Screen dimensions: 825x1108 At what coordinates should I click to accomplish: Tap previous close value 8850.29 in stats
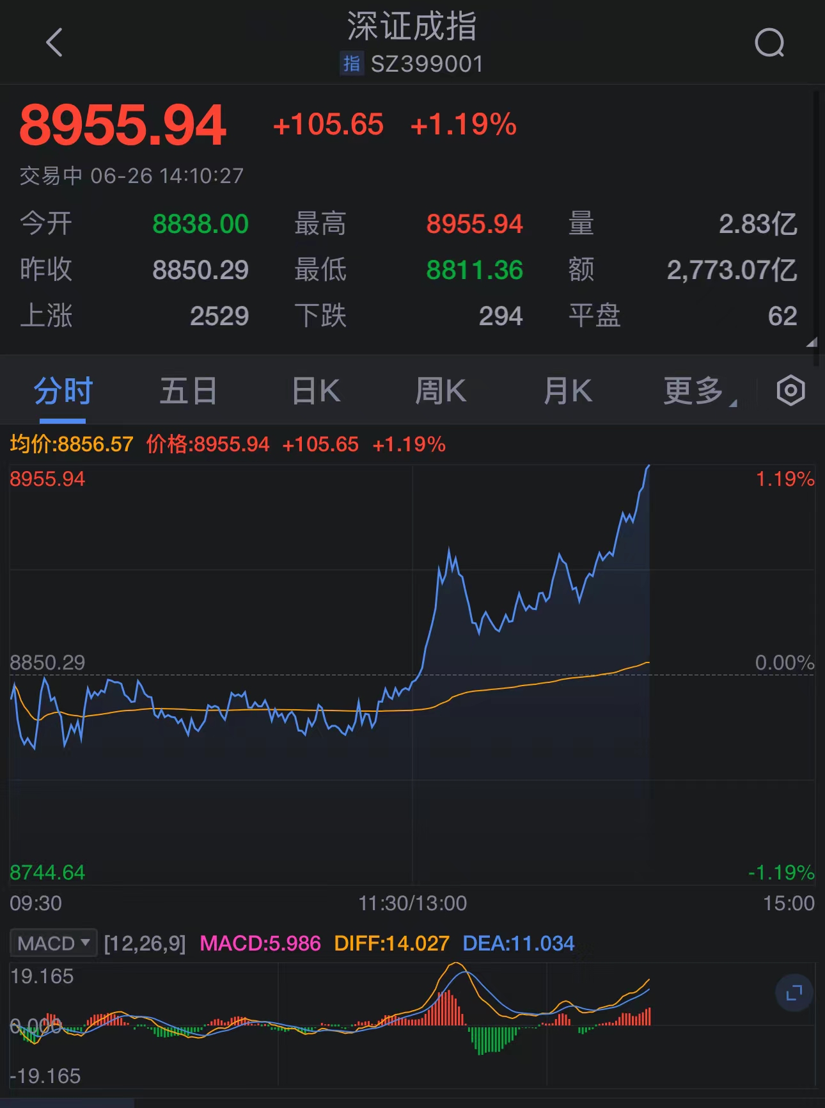(200, 270)
